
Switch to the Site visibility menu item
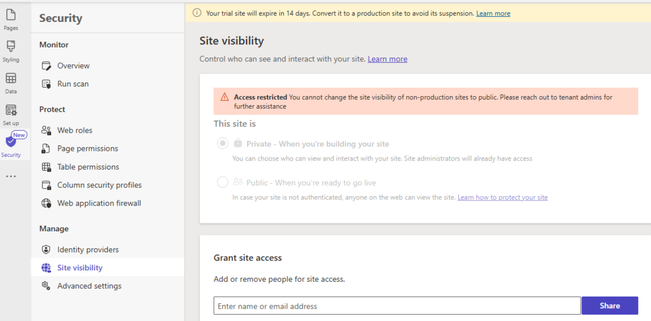[x=80, y=267]
